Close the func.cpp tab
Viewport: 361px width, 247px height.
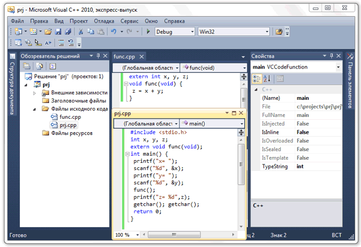pos(142,57)
